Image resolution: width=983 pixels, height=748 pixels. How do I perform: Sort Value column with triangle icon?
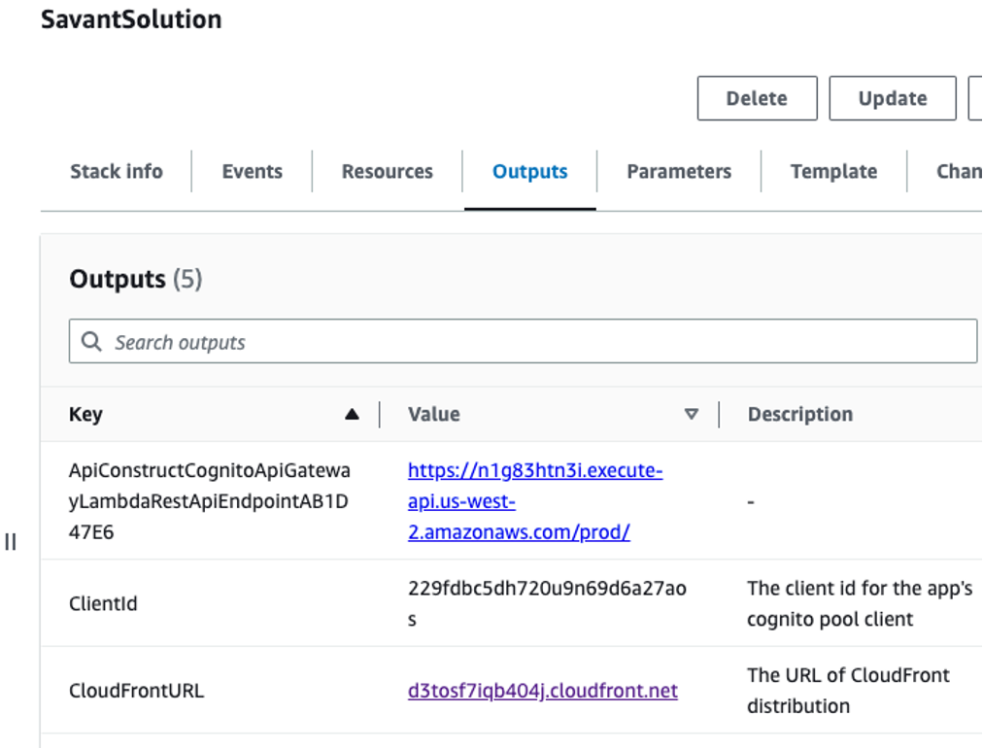691,414
